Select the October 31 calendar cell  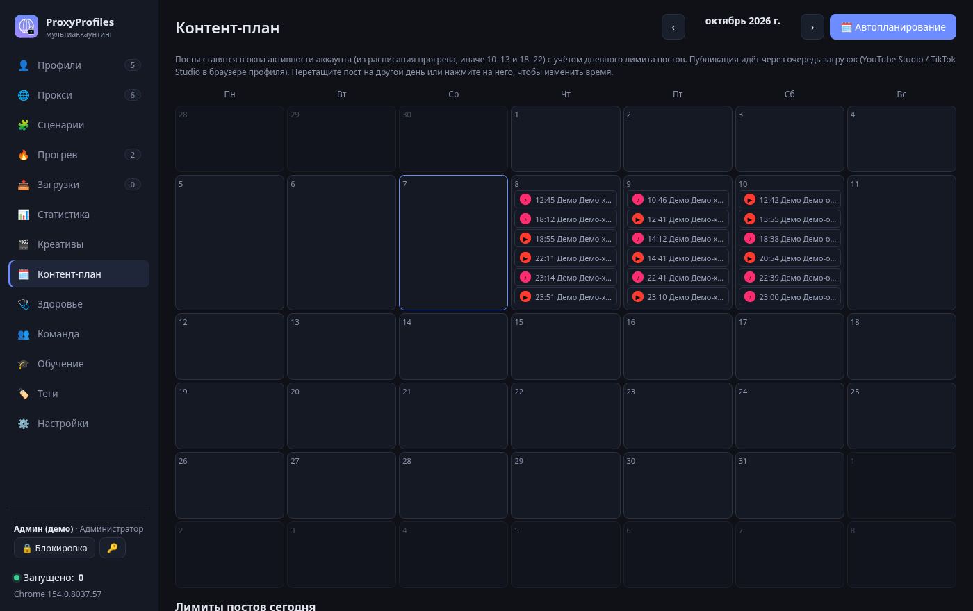coord(790,485)
